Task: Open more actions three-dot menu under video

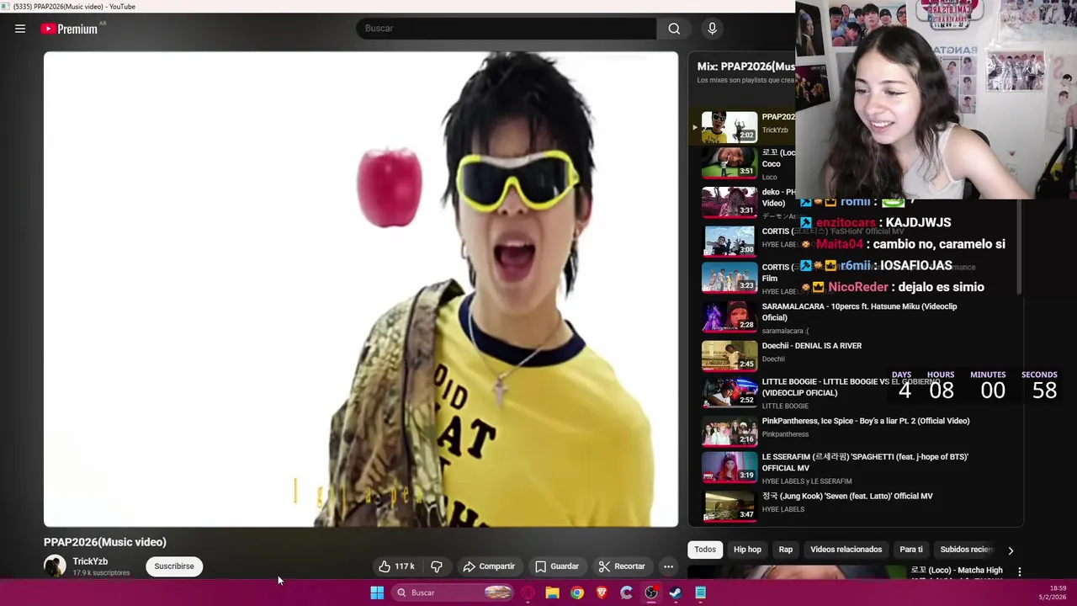Action: click(x=668, y=566)
